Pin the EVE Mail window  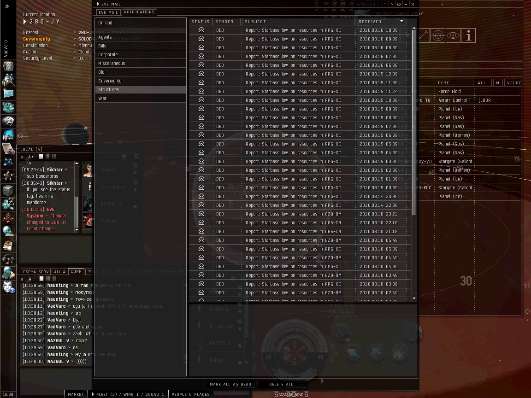click(399, 5)
